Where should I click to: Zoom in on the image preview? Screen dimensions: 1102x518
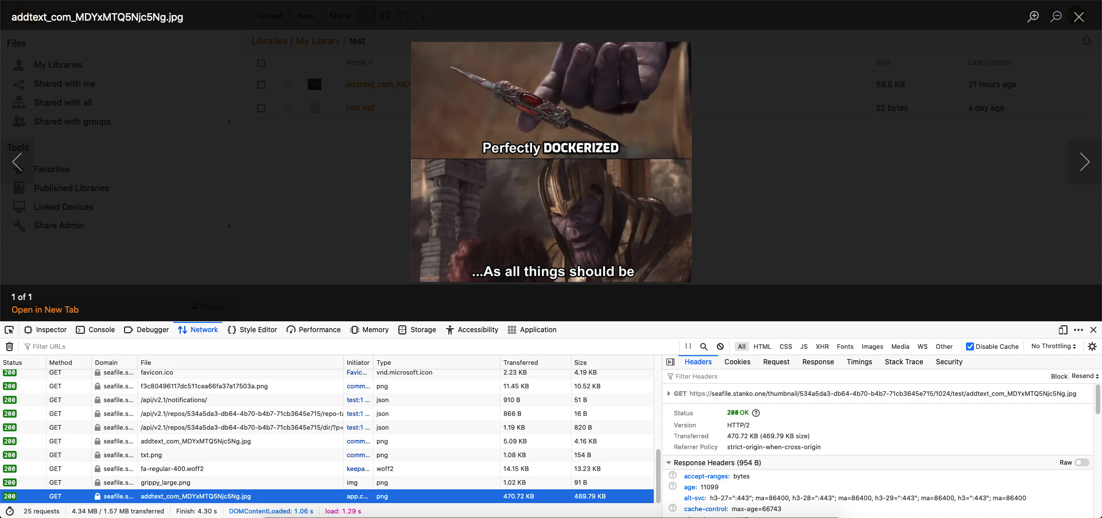[1033, 17]
